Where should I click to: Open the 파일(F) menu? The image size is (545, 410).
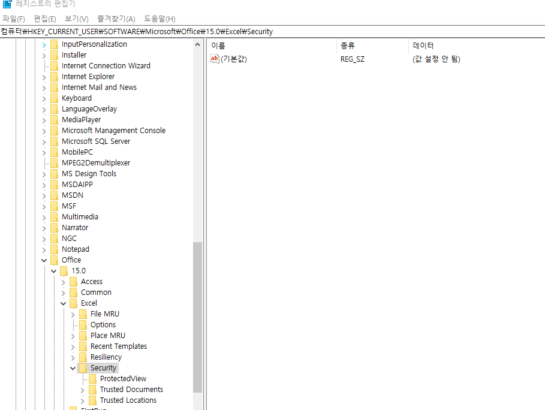click(14, 19)
